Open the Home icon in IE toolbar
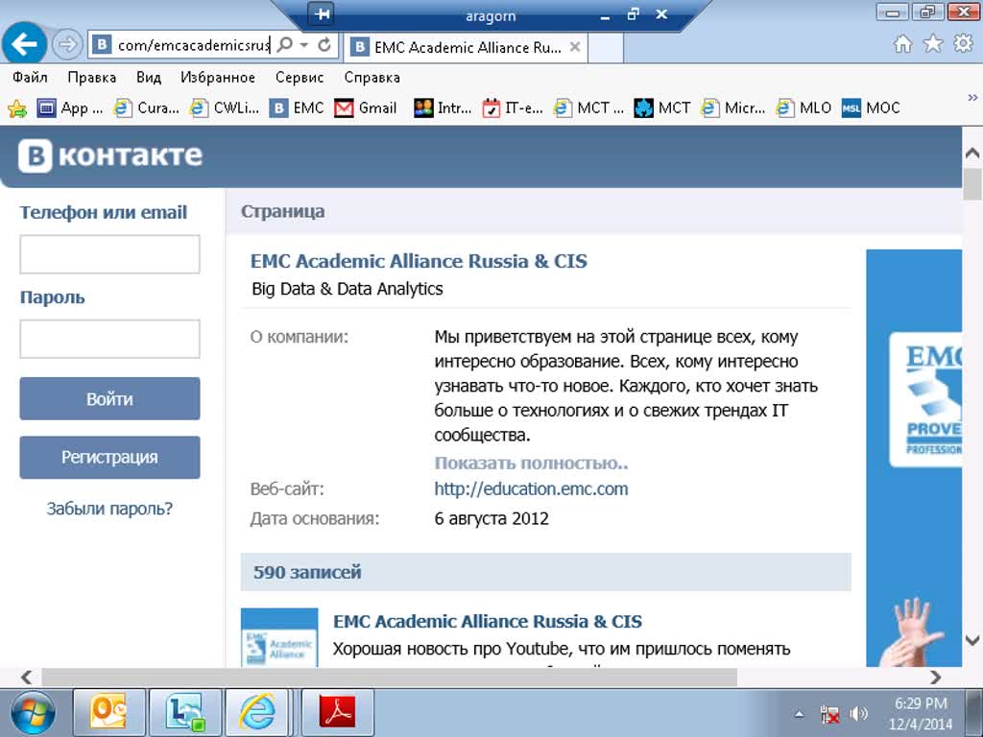This screenshot has height=737, width=983. pos(902,44)
